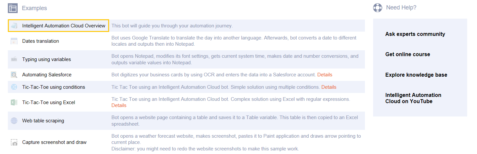Click Ask experts community
Image resolution: width=477 pixels, height=154 pixels.
(x=415, y=34)
